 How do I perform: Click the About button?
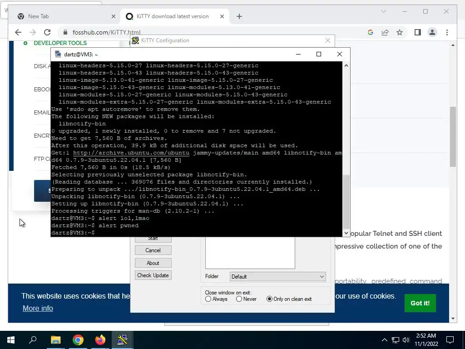click(153, 263)
